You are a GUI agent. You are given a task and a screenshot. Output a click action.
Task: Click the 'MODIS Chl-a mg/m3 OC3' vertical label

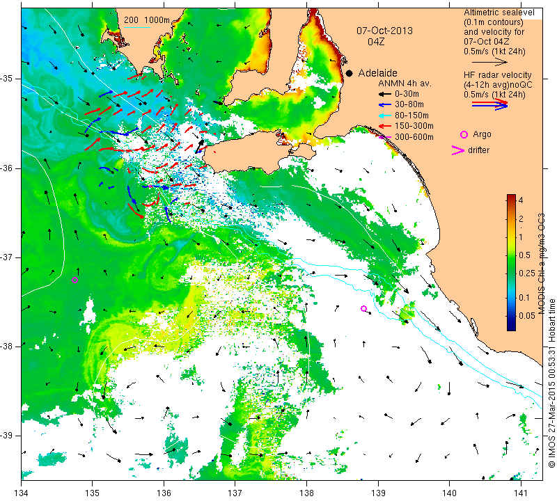(x=541, y=264)
